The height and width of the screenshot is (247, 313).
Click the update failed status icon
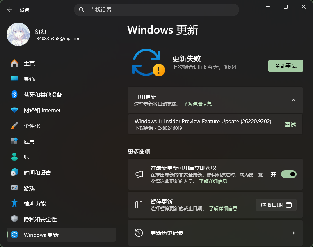[149, 63]
